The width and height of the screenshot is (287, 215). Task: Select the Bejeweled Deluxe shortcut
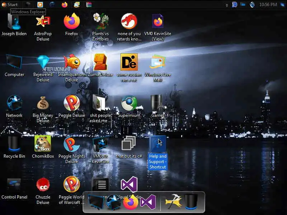43,68
